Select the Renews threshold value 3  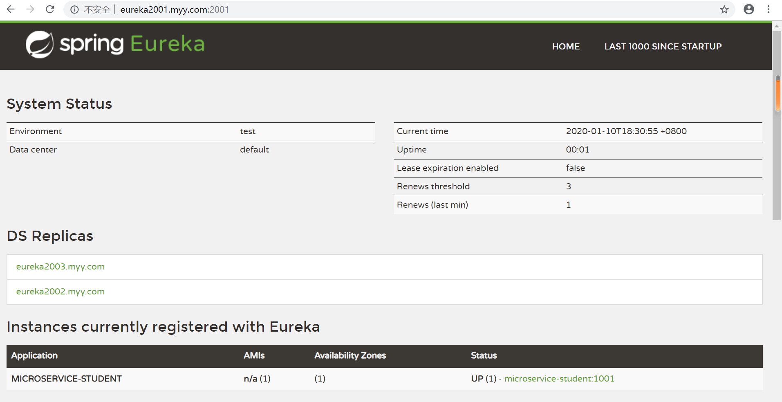(569, 186)
